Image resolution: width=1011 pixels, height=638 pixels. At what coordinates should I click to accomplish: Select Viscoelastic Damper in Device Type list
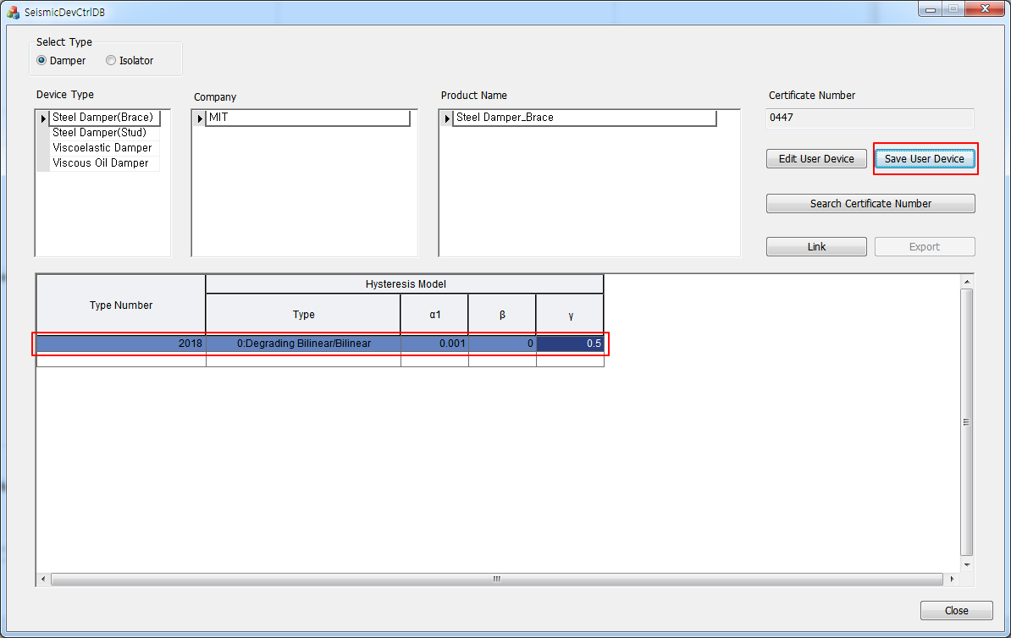point(102,147)
